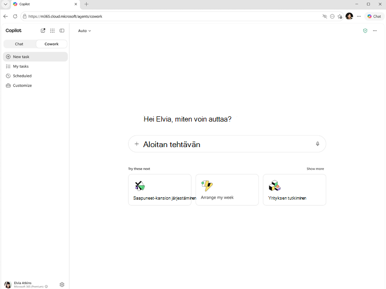
Task: Select the Copilot browser tab
Action: click(x=46, y=4)
